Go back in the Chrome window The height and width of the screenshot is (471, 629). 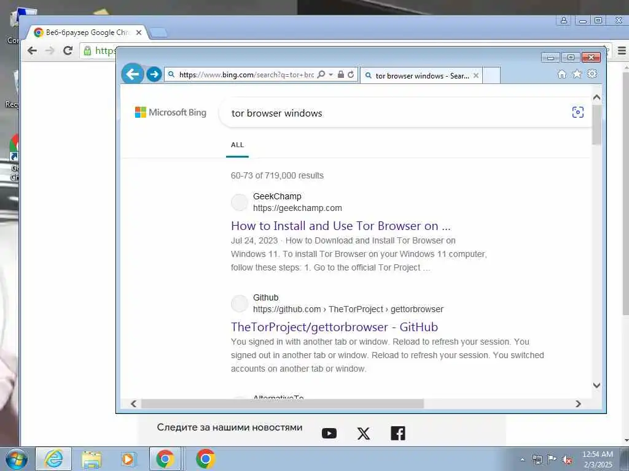[x=32, y=50]
